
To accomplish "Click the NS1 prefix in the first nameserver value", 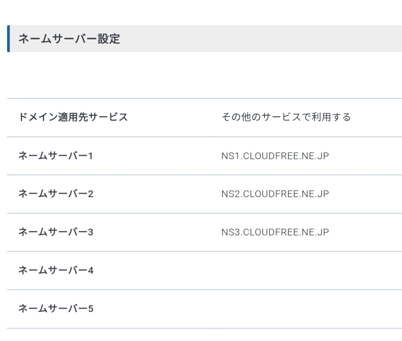I will point(231,156).
